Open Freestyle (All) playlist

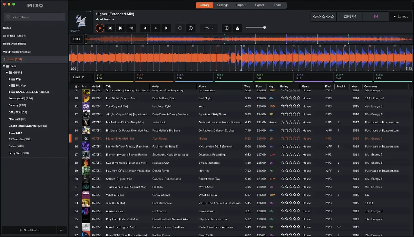(21, 99)
